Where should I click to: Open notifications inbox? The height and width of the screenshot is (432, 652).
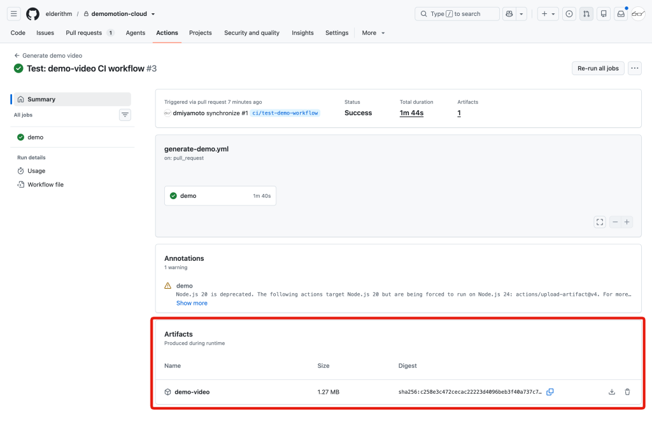pos(621,14)
